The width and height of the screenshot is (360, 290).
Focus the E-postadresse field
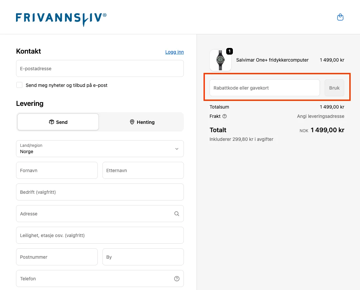click(x=100, y=69)
